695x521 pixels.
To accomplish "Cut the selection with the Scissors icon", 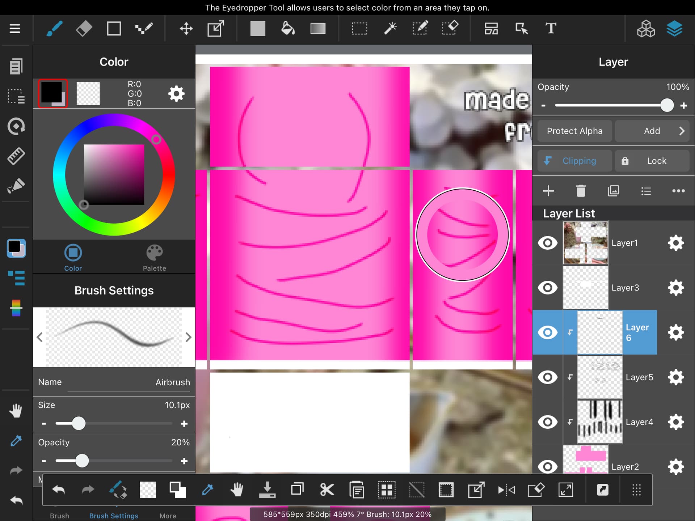I will point(327,490).
